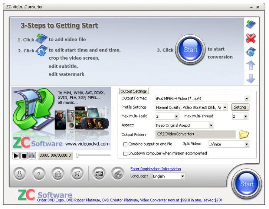Click the playback time display field

tap(55, 155)
